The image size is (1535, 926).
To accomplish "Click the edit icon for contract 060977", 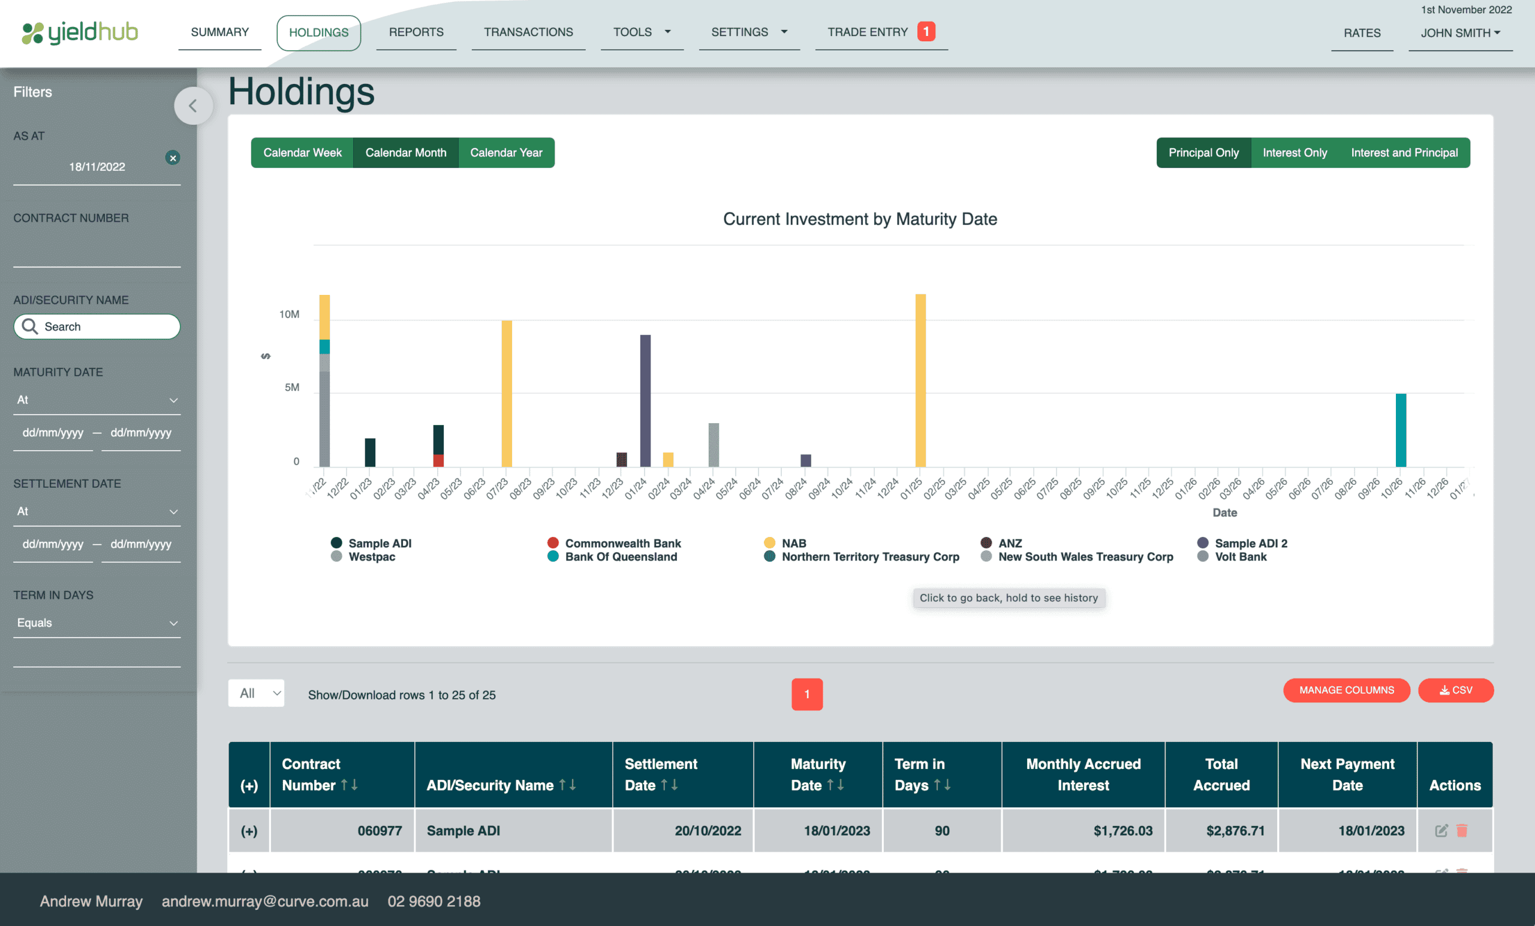I will [1441, 830].
